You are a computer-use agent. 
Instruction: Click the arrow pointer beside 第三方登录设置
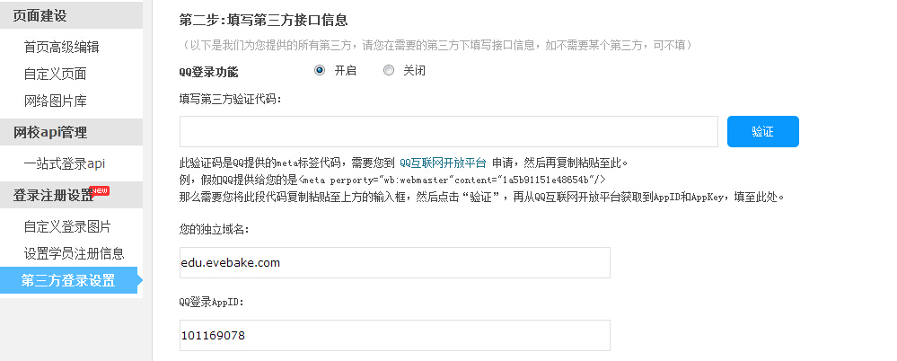(137, 280)
